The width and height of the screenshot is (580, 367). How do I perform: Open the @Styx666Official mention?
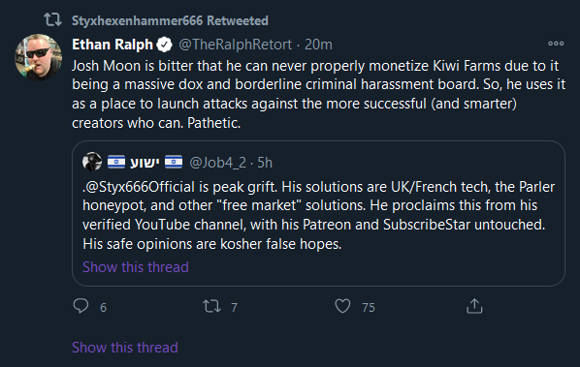140,187
